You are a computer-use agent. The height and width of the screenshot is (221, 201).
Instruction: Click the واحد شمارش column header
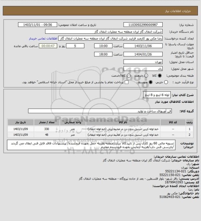[73, 122]
